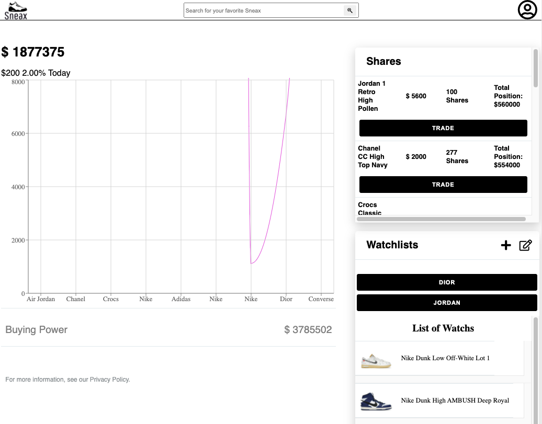Click the 4000 y-axis value
542x424 pixels.
[18, 187]
